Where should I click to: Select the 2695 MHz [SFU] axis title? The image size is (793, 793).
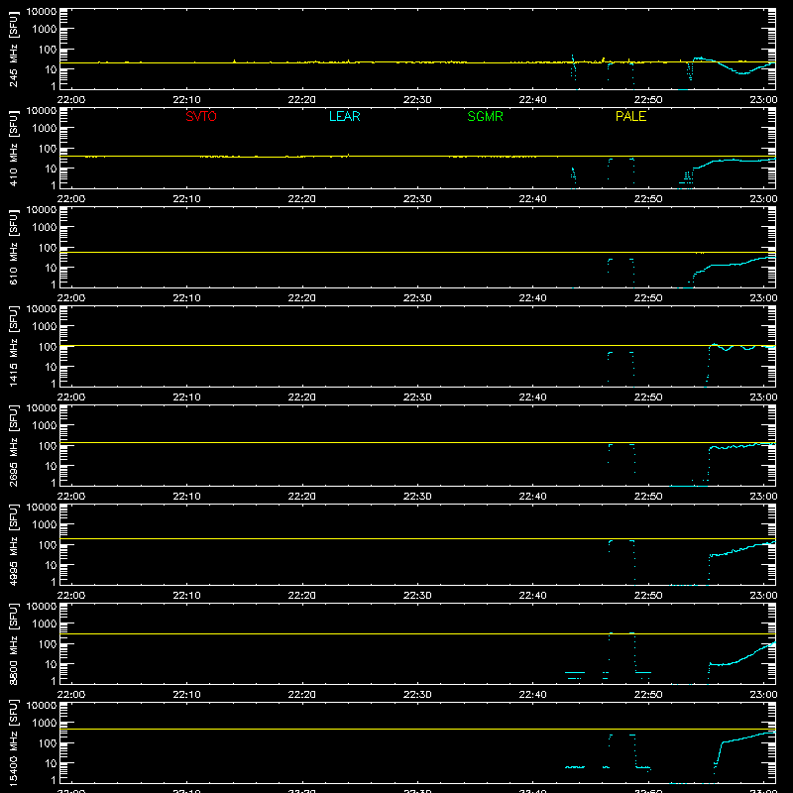(x=13, y=445)
